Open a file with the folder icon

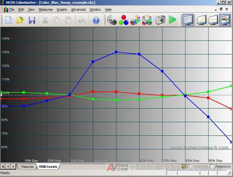[20, 20]
